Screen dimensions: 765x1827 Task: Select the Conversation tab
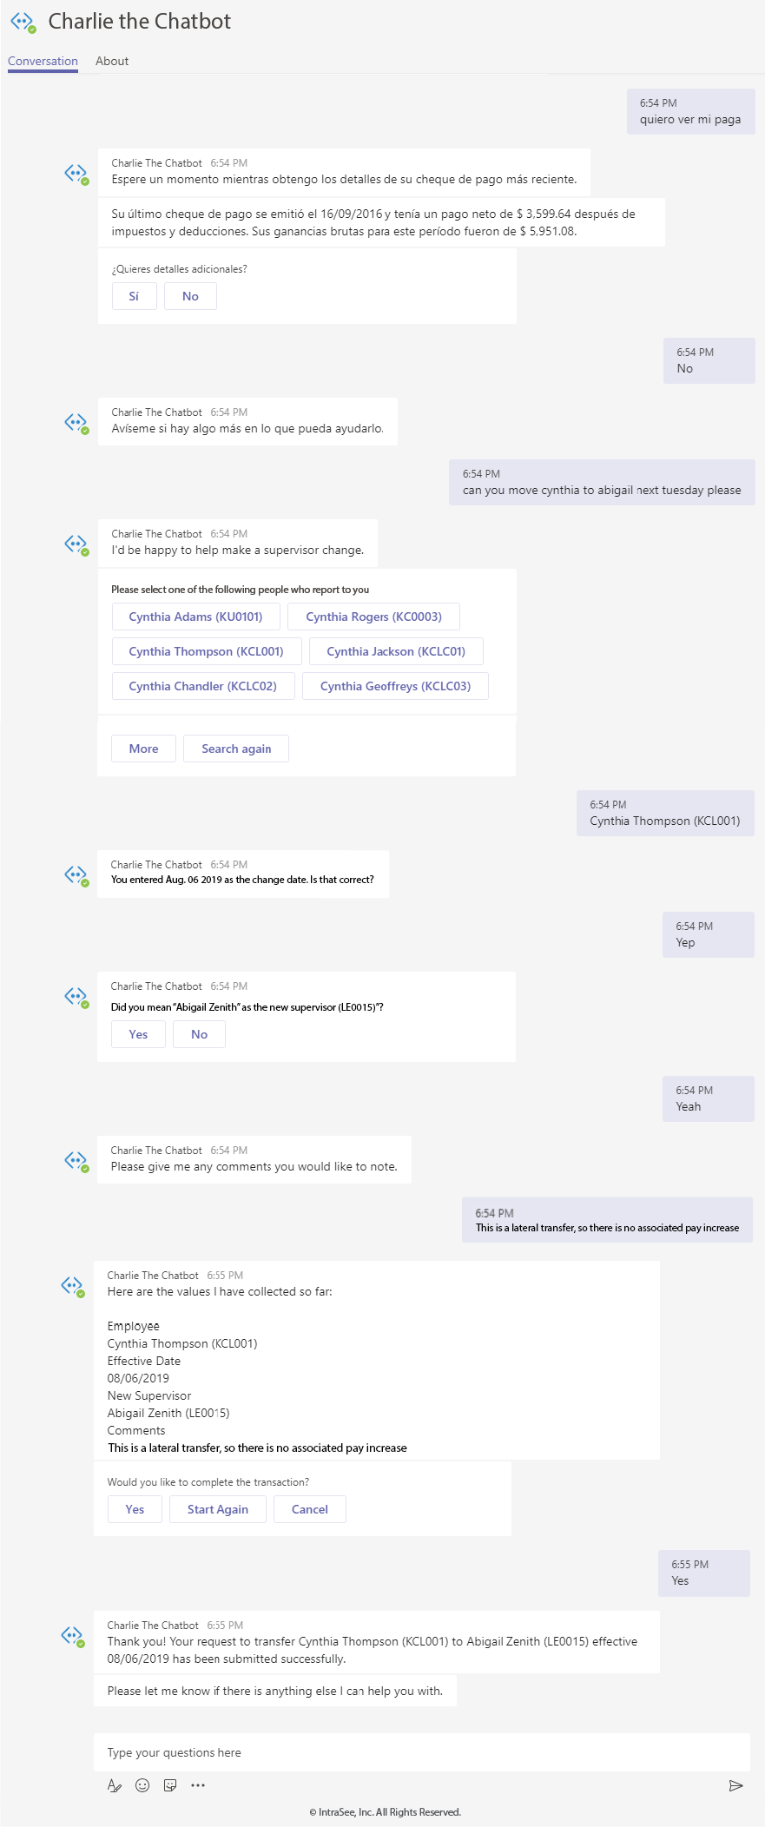click(x=43, y=61)
